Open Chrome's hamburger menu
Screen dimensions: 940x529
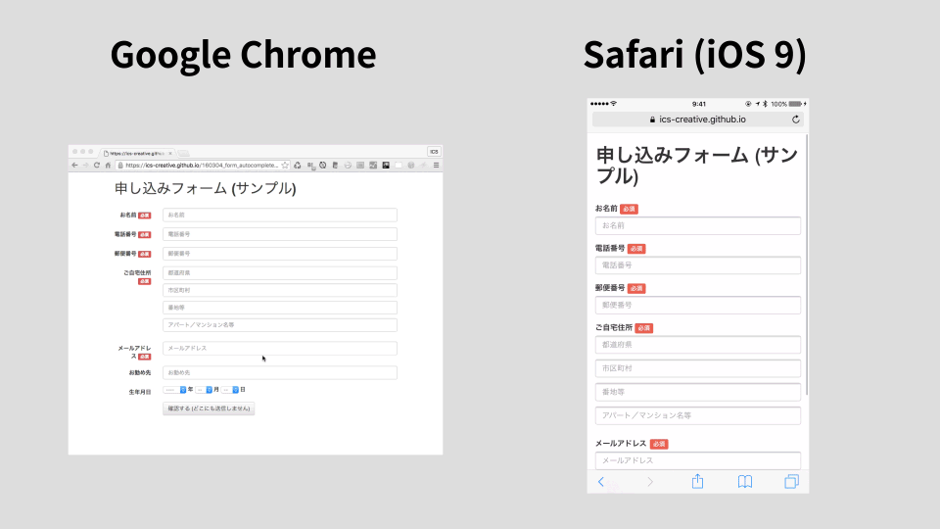tap(436, 166)
